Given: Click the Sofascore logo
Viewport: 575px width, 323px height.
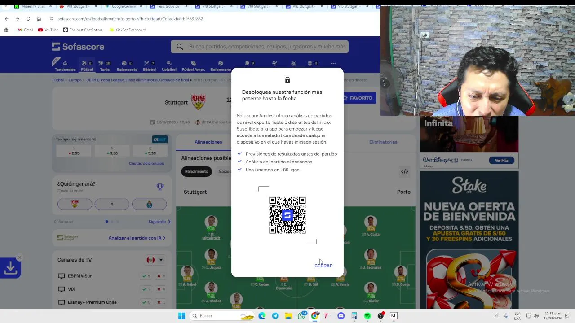Looking at the screenshot, I should [x=78, y=47].
